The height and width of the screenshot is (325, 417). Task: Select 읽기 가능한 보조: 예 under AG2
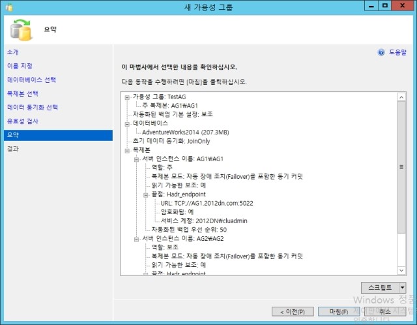(x=179, y=265)
